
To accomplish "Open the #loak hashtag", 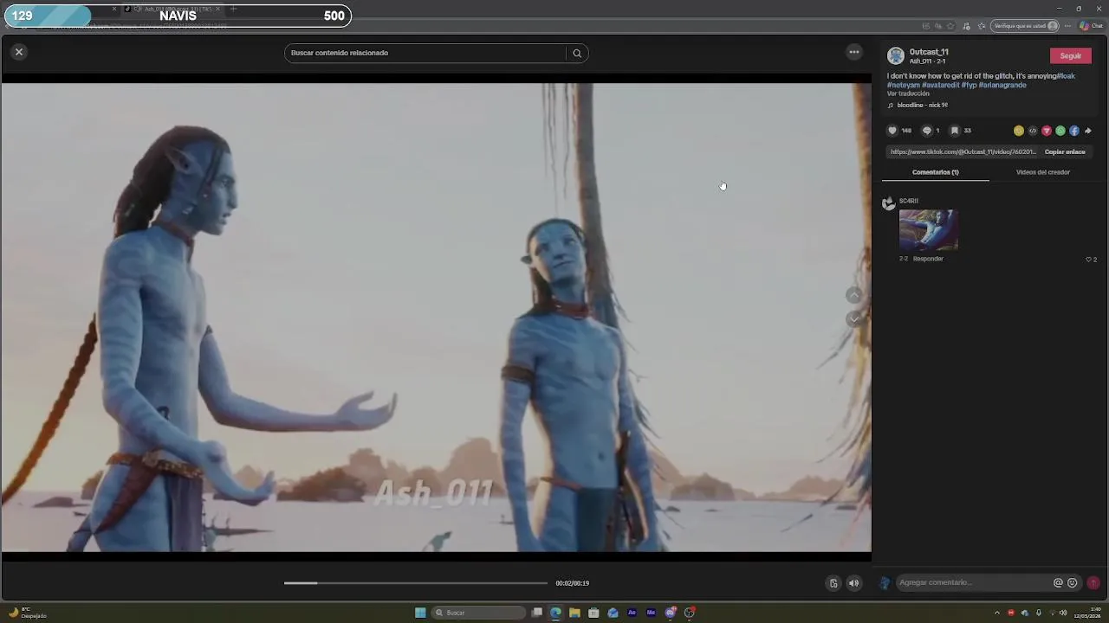I will click(x=1066, y=76).
